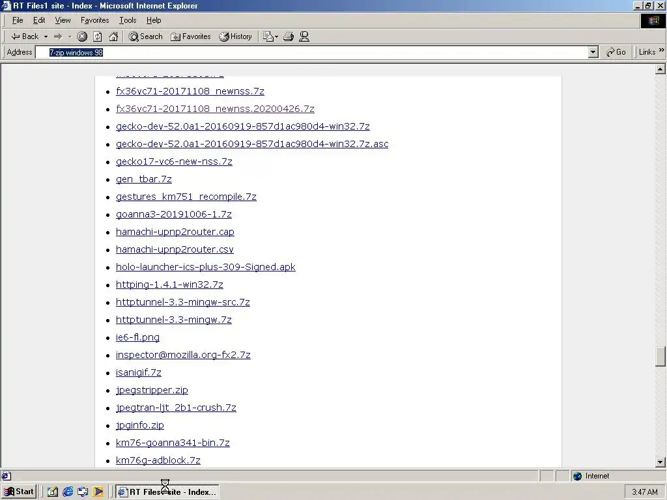The image size is (667, 500).
Task: Select the RT Files1 site taskbar button
Action: pos(167,492)
